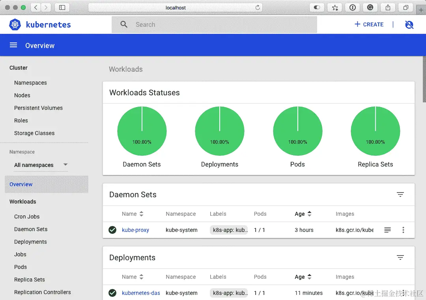View logs icon for kube-proxy
426x300 pixels.
coord(387,230)
